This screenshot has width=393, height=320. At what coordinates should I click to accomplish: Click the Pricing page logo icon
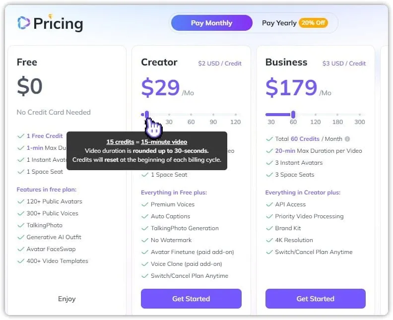[24, 22]
